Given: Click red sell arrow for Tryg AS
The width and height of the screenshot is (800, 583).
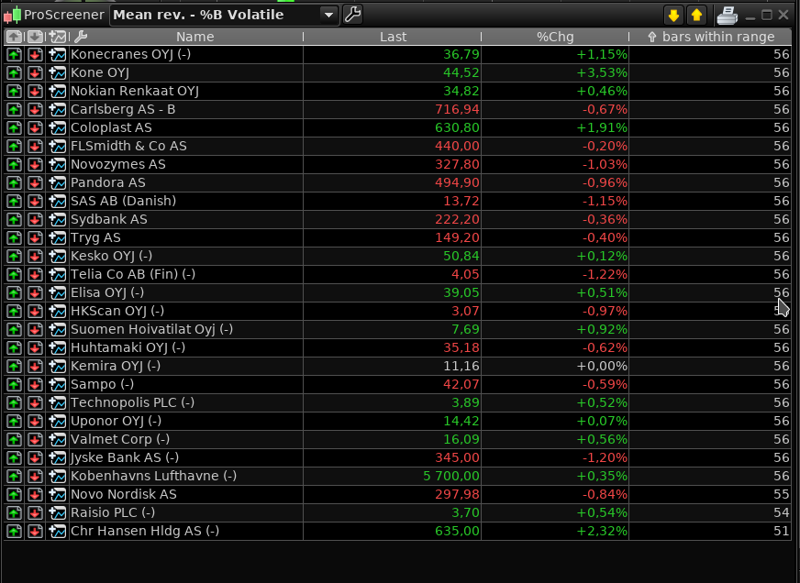Looking at the screenshot, I should [x=35, y=238].
